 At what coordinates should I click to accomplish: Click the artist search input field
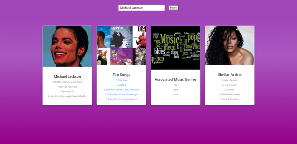pyautogui.click(x=141, y=8)
